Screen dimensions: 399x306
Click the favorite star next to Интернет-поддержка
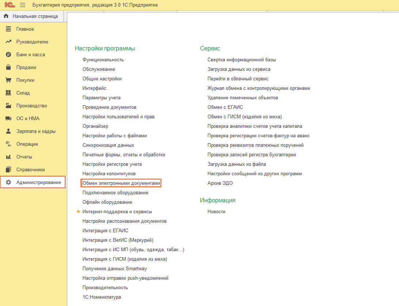(78, 211)
